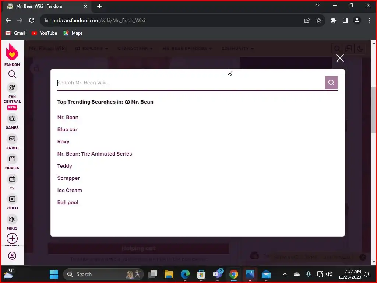Select the Blue car trending search
377x283 pixels.
(67, 129)
